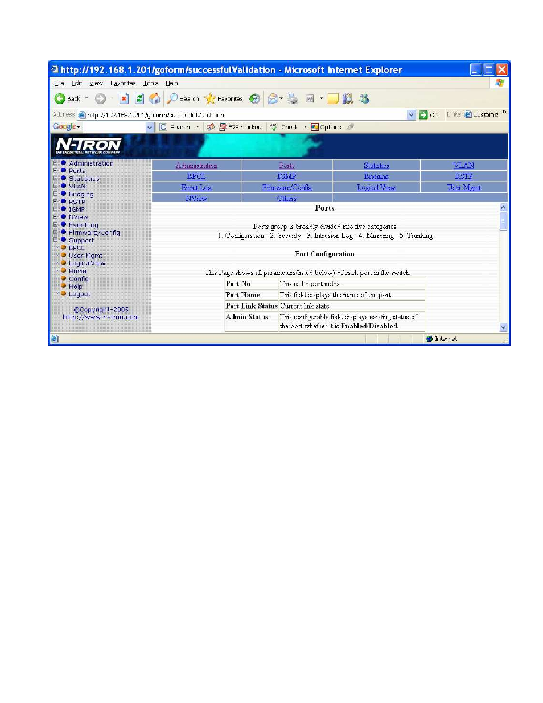Open the address bar dropdown arrow
Image resolution: width=543 pixels, height=703 pixels.
point(412,115)
